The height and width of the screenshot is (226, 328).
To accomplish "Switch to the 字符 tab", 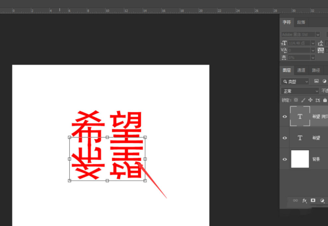I will pyautogui.click(x=287, y=22).
